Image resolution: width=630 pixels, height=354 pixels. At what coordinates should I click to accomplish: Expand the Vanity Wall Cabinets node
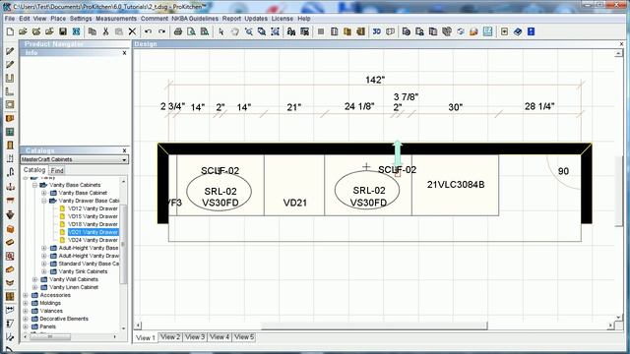click(x=35, y=279)
